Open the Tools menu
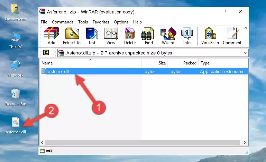 (x=83, y=22)
